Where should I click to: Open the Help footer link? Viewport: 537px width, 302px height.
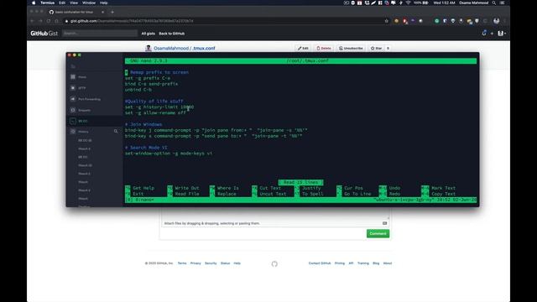point(237,263)
